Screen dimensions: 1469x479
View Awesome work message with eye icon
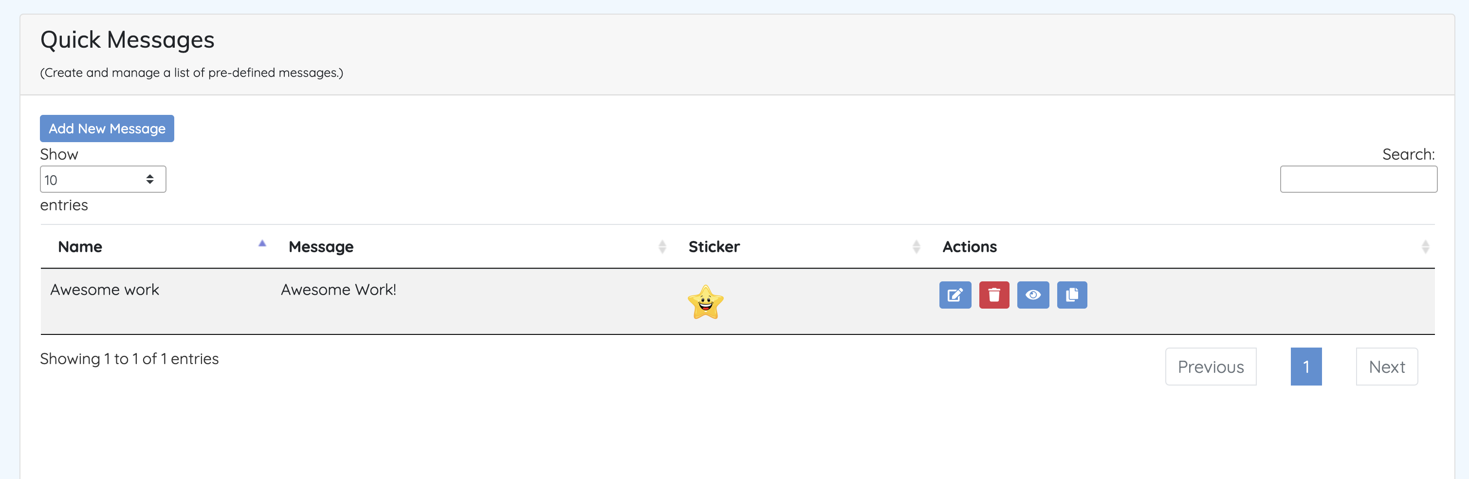[x=1033, y=295]
